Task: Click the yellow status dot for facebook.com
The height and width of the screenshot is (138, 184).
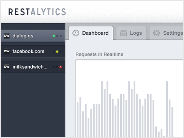Action: (x=57, y=52)
